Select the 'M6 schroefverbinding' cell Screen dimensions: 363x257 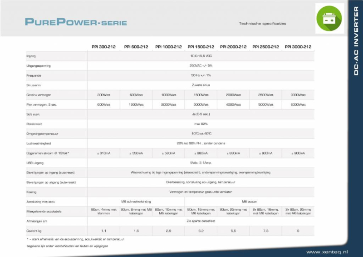136,202
